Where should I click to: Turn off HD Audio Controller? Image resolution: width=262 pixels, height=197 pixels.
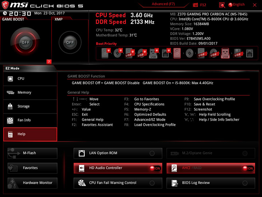(118, 168)
